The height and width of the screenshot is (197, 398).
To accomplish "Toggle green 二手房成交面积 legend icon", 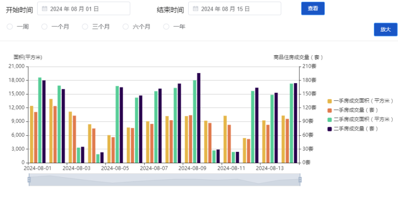I will (x=330, y=120).
